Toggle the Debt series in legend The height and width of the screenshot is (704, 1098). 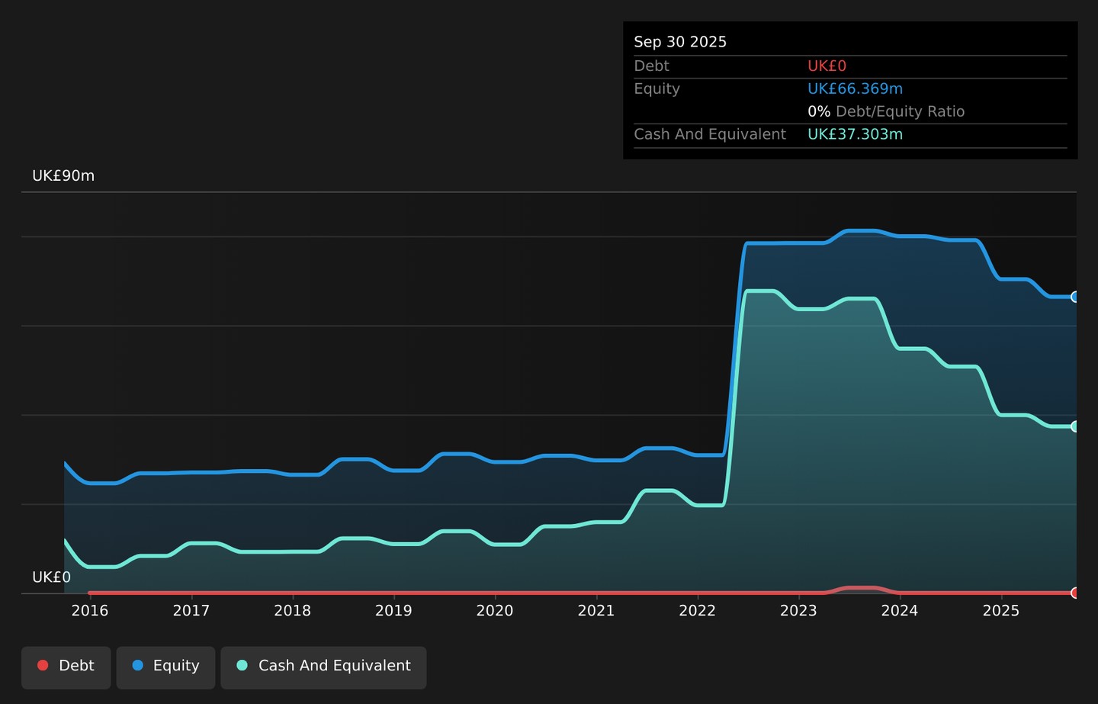tap(66, 667)
